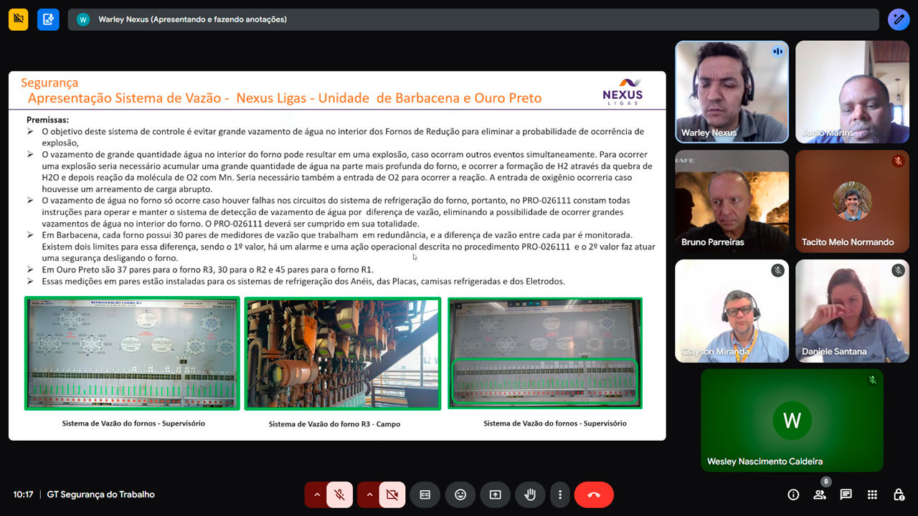
Task: Open the emoji reactions button
Action: pyautogui.click(x=460, y=494)
